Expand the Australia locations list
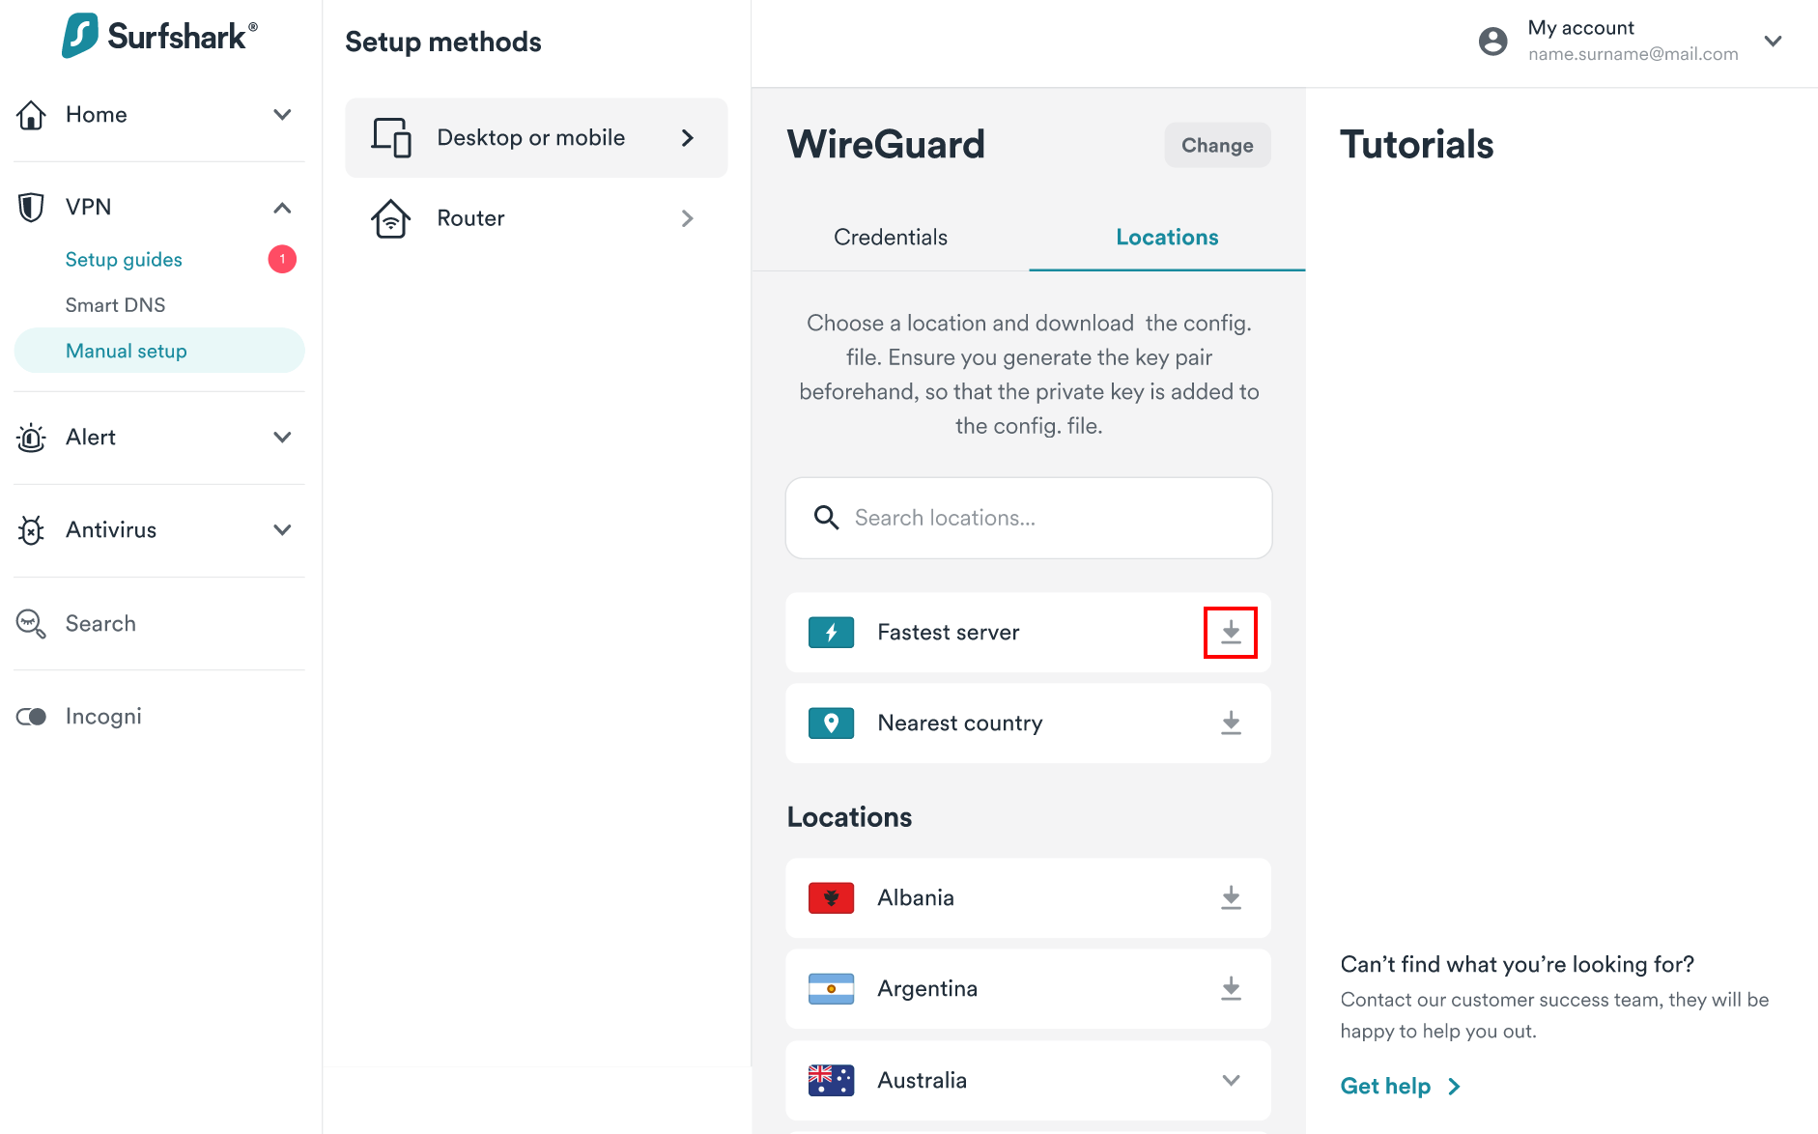 [x=1230, y=1080]
